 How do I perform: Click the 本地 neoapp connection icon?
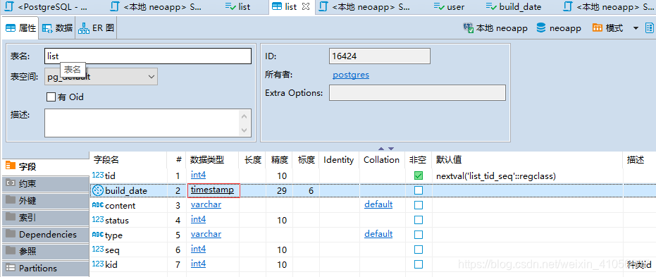point(468,28)
